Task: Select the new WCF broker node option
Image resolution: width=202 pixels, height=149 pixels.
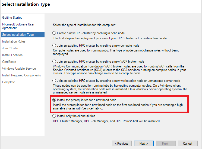Action: coord(54,61)
